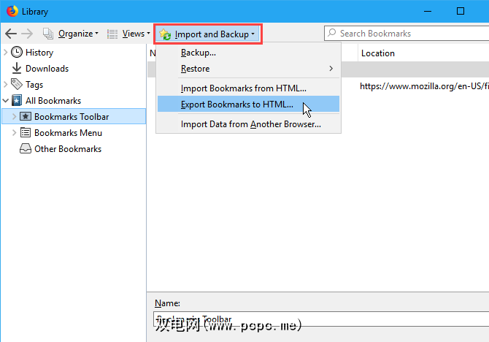Go back with the left arrow
Screen dimensions: 489x342
click(x=11, y=34)
